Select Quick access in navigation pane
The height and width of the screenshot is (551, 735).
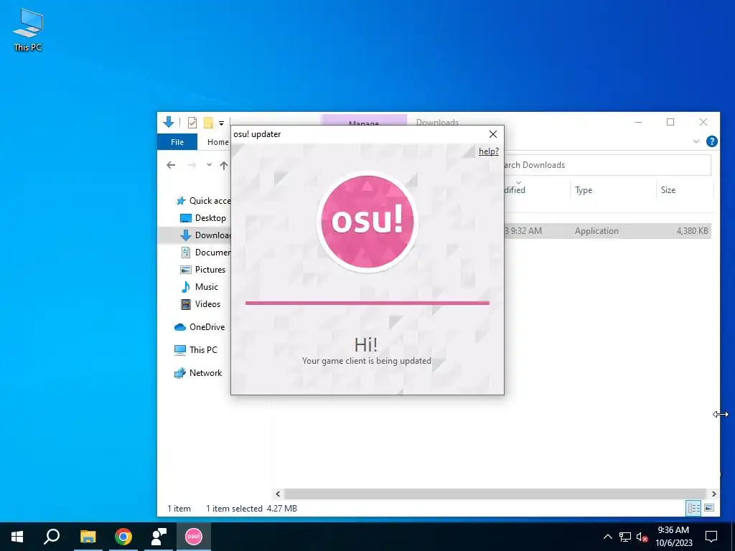[203, 201]
